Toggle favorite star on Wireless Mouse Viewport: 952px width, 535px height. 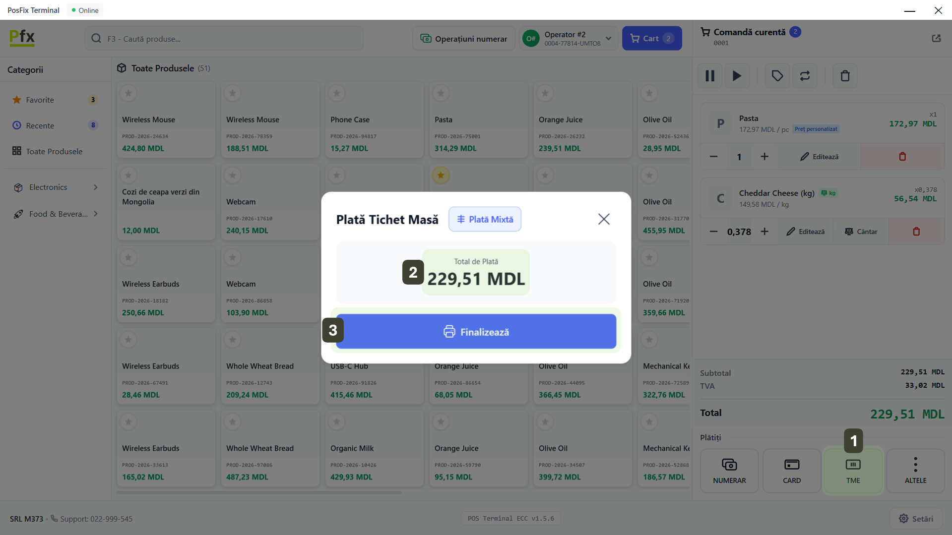[x=128, y=93]
